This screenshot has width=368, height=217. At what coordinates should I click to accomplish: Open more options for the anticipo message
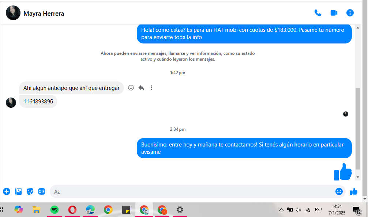(151, 88)
